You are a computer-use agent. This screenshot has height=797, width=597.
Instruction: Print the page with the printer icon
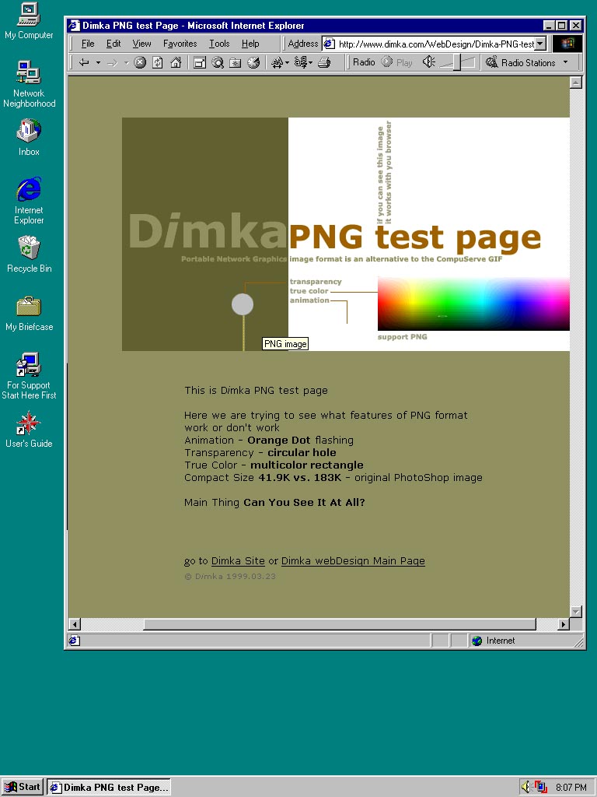(324, 62)
